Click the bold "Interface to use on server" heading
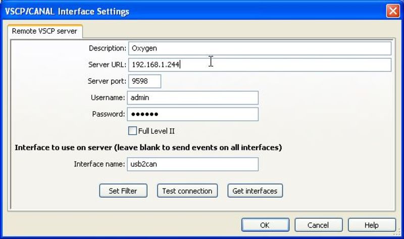 pos(148,148)
